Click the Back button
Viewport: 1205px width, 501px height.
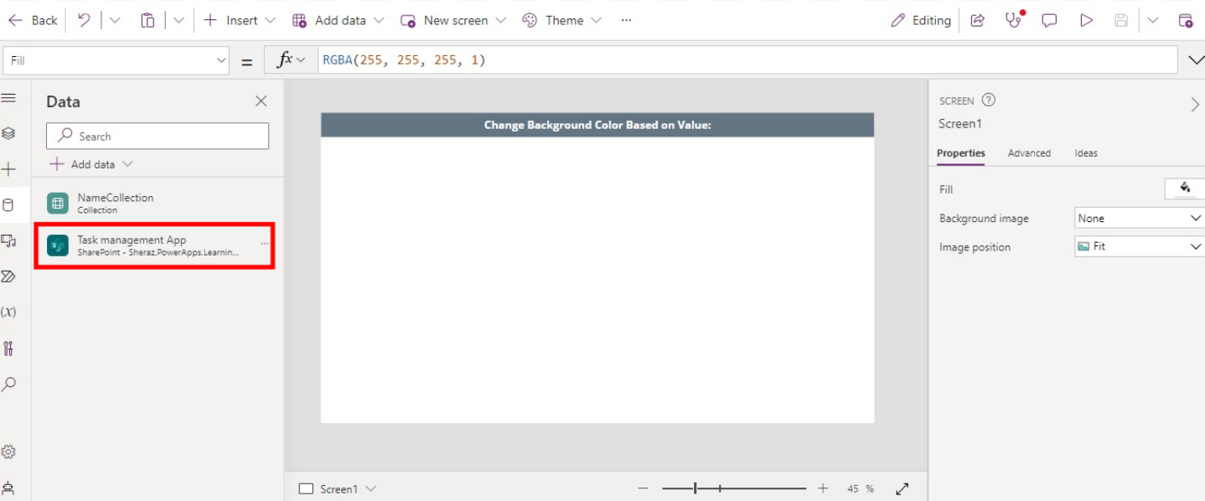(x=34, y=21)
